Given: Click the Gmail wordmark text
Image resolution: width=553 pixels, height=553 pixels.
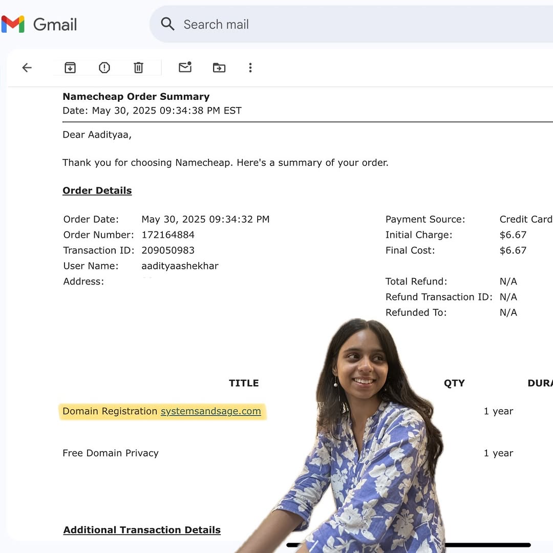Looking at the screenshot, I should [55, 25].
